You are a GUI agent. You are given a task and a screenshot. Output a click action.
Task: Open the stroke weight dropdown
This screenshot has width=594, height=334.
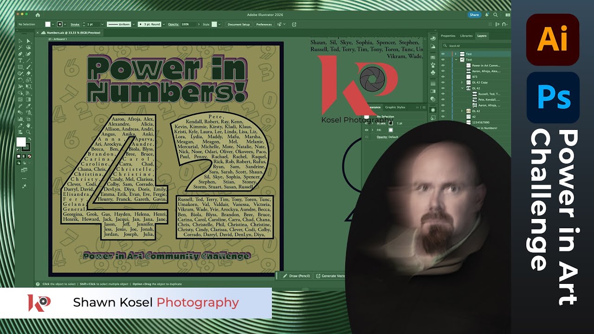(102, 24)
